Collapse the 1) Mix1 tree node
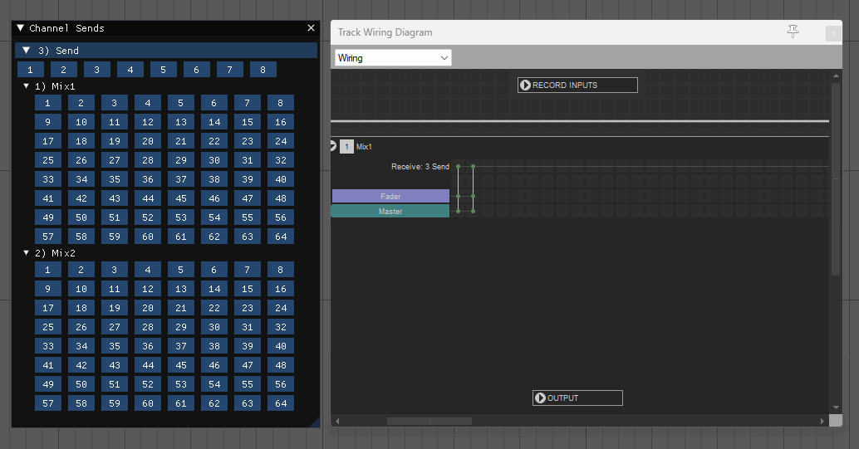Screen dimensions: 859x449 pyautogui.click(x=26, y=86)
